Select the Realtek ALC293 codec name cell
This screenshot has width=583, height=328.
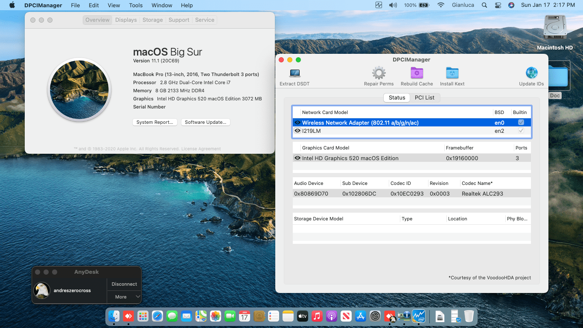pyautogui.click(x=482, y=193)
